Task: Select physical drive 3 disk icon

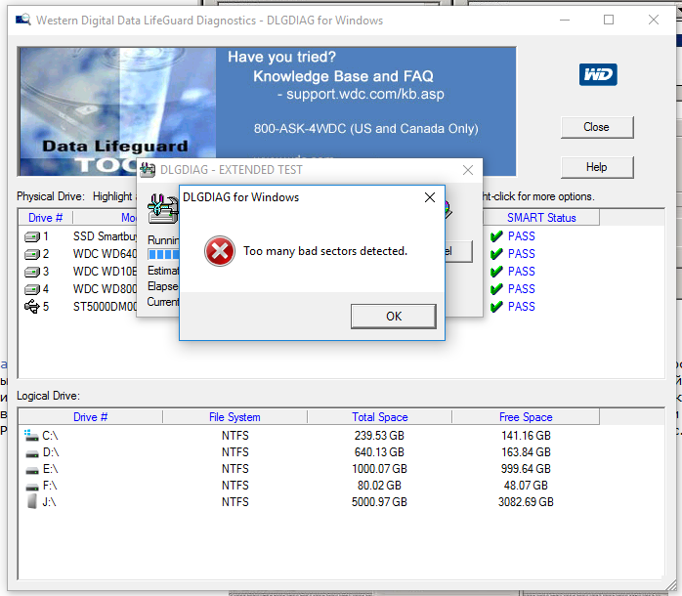Action: (32, 272)
